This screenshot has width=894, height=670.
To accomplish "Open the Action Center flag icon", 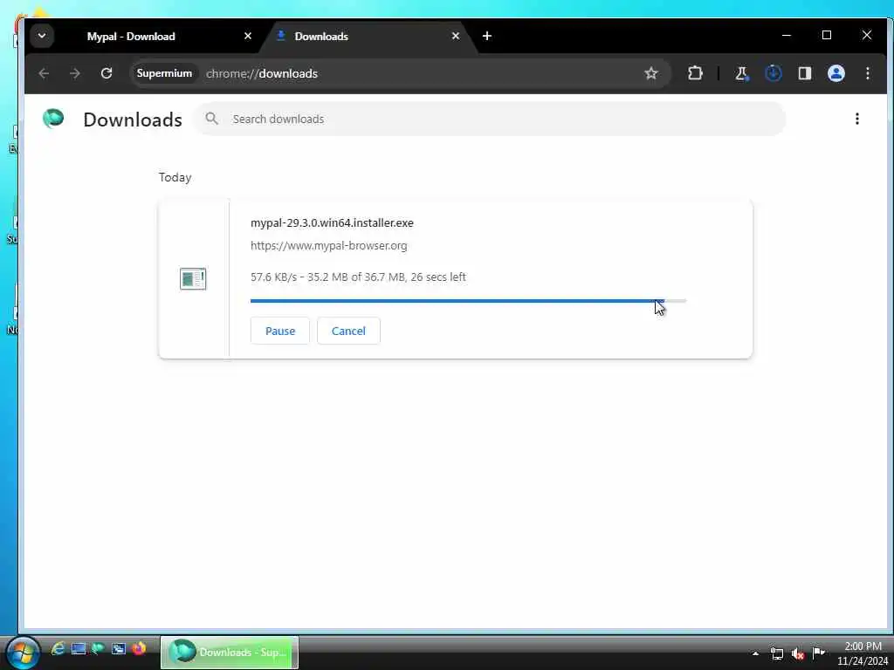I will (x=819, y=653).
